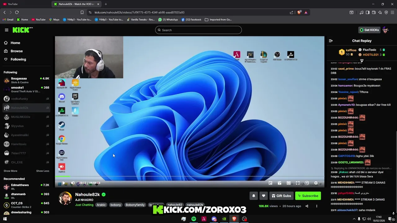397x223 pixels.
Task: Open taskbar volume control
Action: (x=369, y=219)
